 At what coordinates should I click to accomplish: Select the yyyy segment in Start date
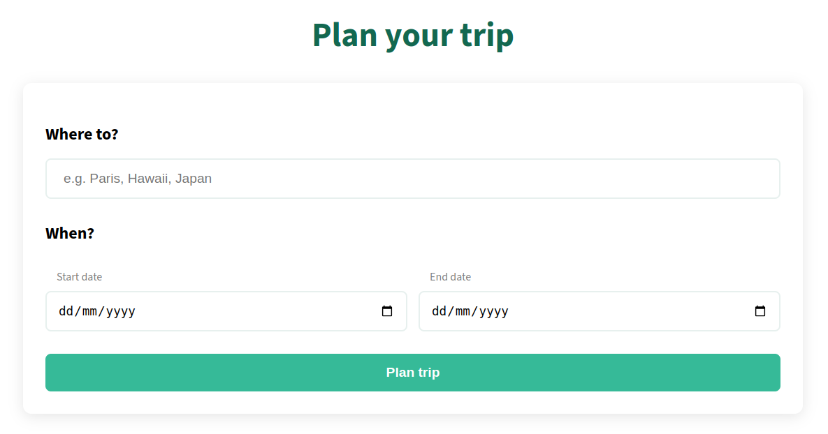click(121, 311)
